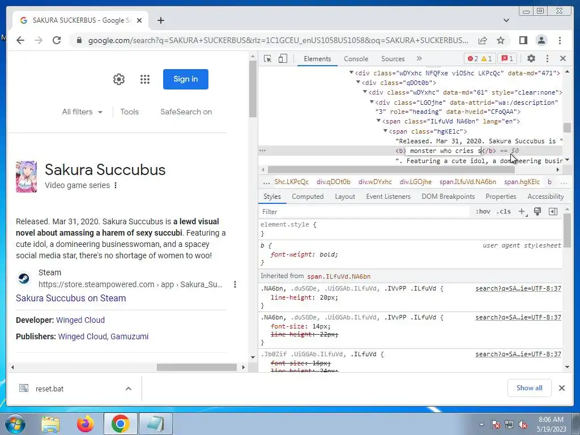Click the Tools search option
Viewport: 580px width, 435px height.
[130, 112]
